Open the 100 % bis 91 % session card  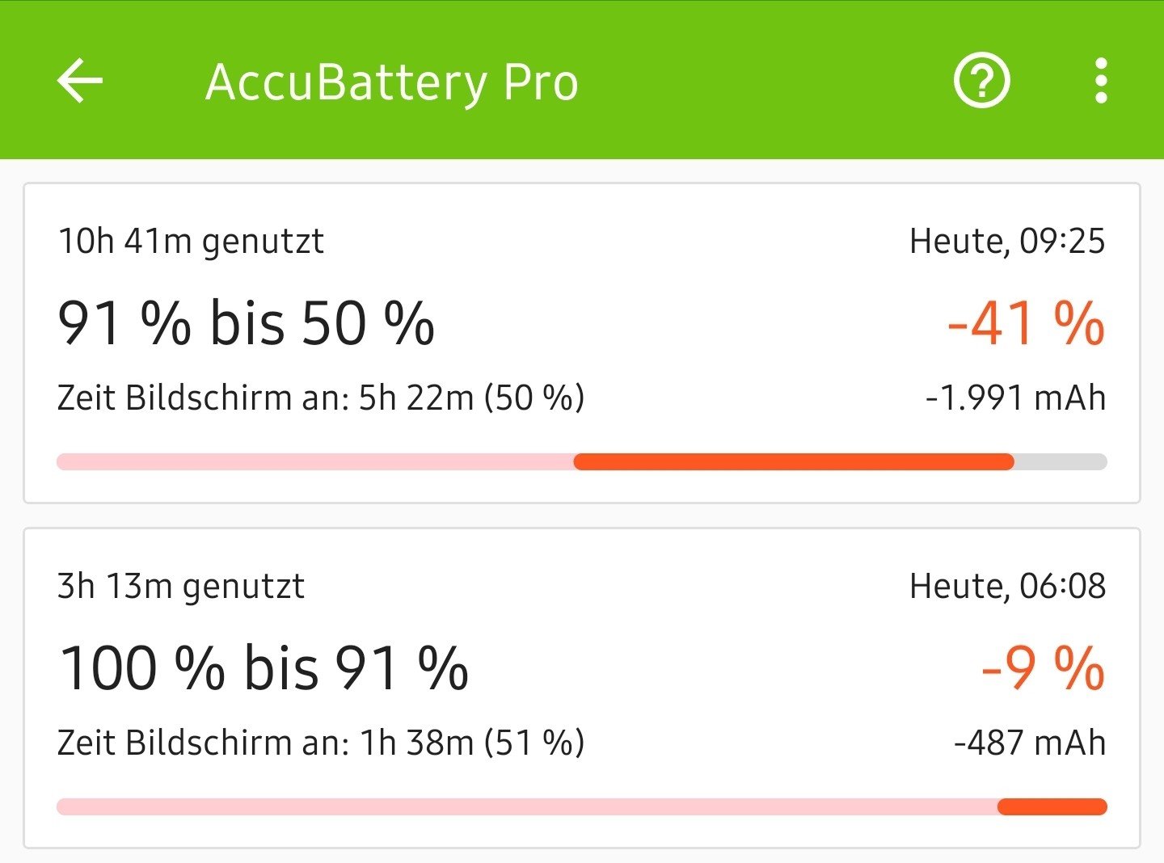pos(582,688)
